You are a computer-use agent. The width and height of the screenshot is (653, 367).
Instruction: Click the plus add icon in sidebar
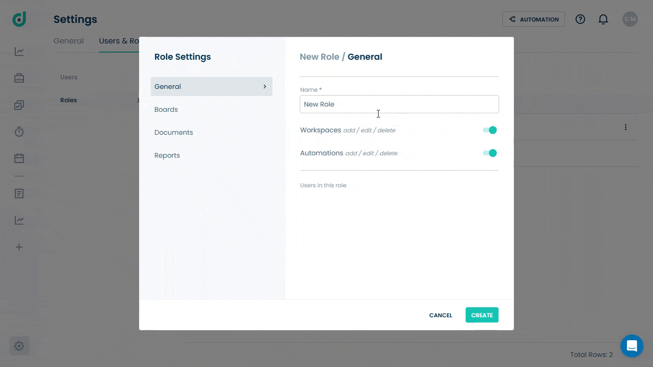(x=19, y=247)
